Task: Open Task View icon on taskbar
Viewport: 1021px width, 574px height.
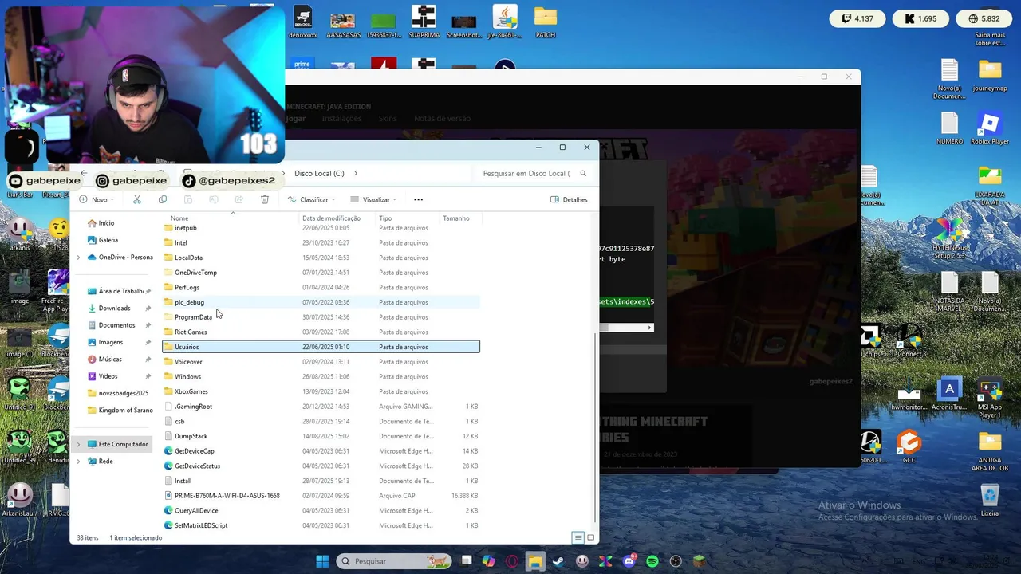Action: pyautogui.click(x=466, y=561)
